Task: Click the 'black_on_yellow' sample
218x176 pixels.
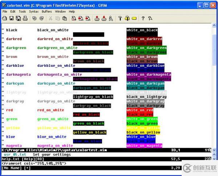Action: (x=143, y=132)
